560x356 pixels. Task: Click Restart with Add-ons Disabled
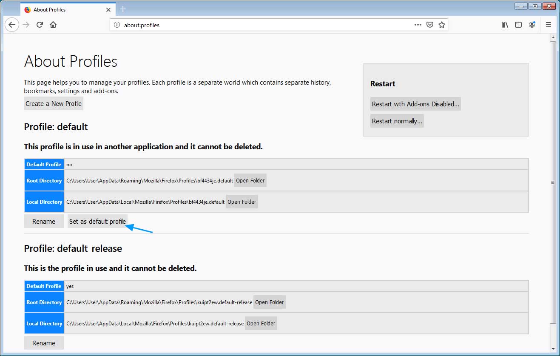[x=415, y=104]
